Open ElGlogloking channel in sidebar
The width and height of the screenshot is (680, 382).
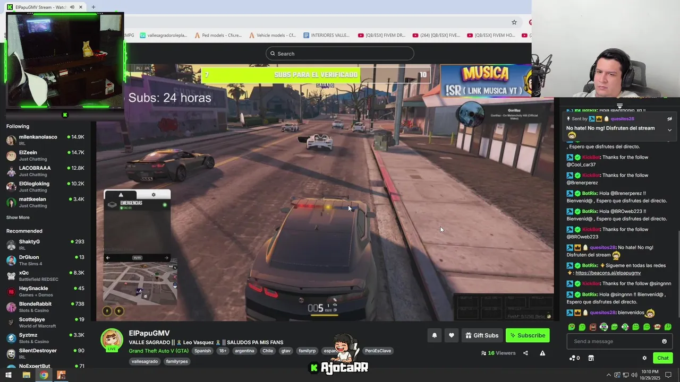tap(45, 187)
